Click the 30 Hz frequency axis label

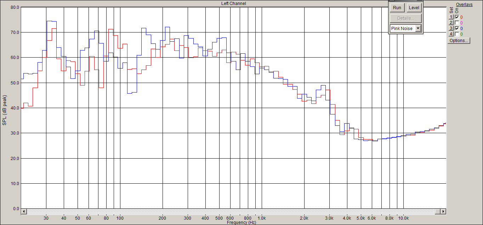click(46, 218)
